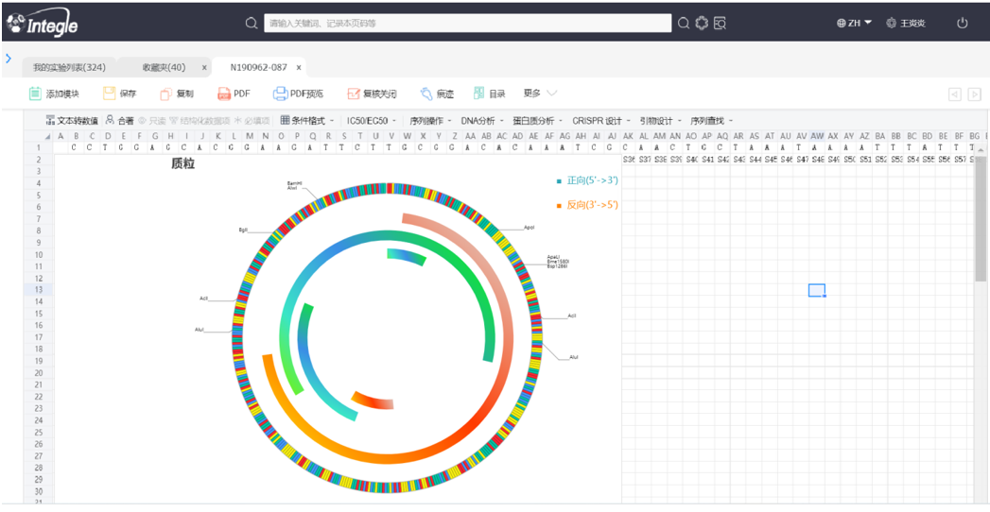Click the power logout icon
990x512 pixels.
pos(963,23)
